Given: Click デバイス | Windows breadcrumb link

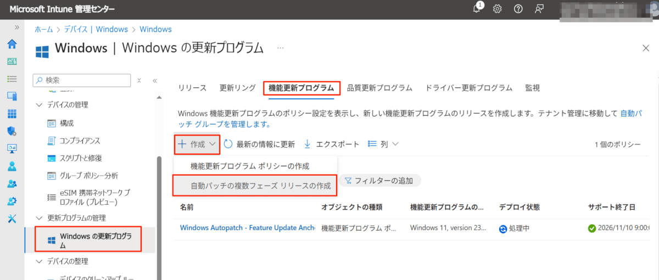Looking at the screenshot, I should [96, 30].
